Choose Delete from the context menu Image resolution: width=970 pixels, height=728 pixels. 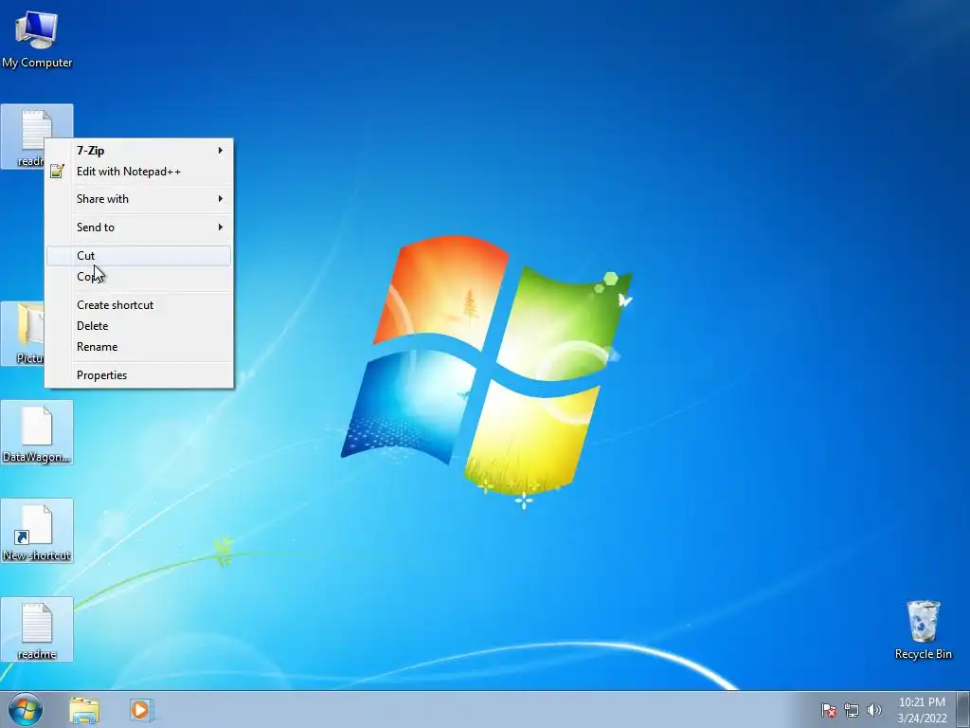click(138, 326)
